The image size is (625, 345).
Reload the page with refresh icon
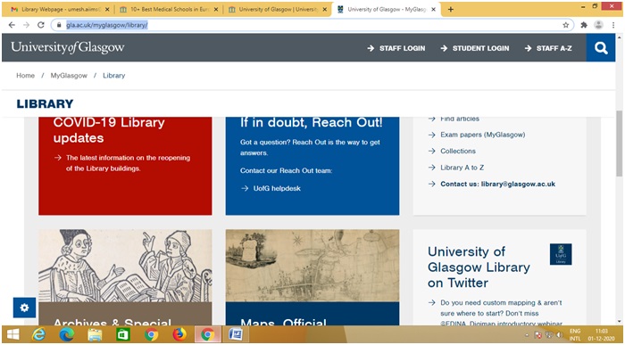tap(41, 25)
